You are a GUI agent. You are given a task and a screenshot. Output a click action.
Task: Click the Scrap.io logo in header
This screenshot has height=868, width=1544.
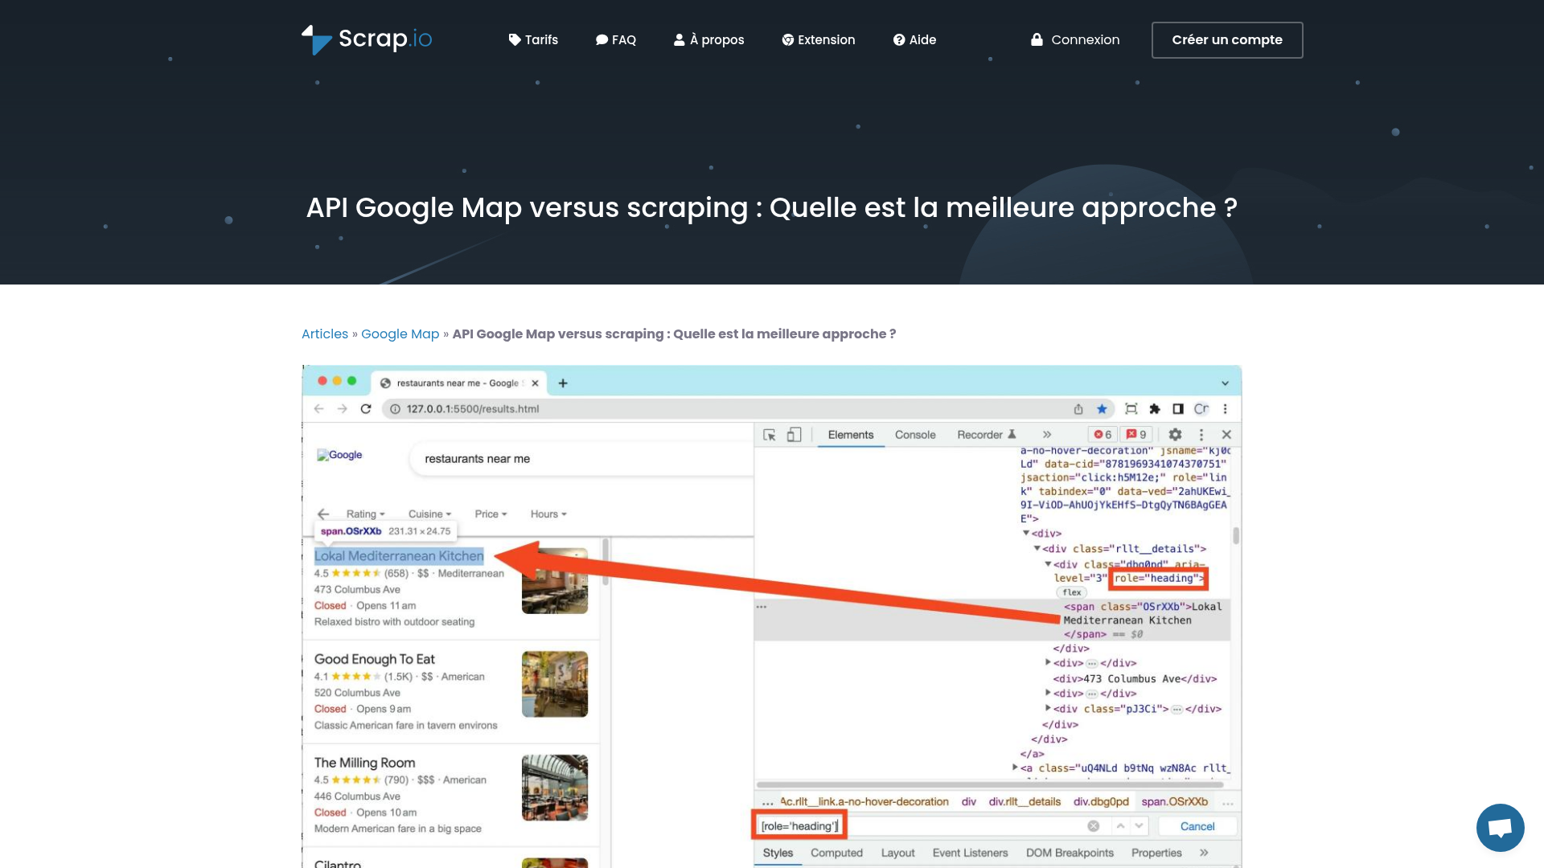367,39
